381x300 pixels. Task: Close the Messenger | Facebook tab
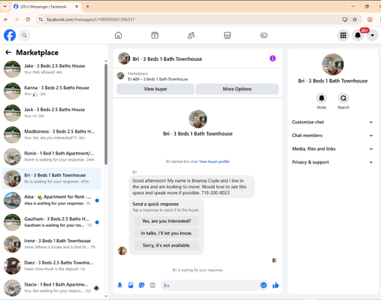tap(76, 7)
